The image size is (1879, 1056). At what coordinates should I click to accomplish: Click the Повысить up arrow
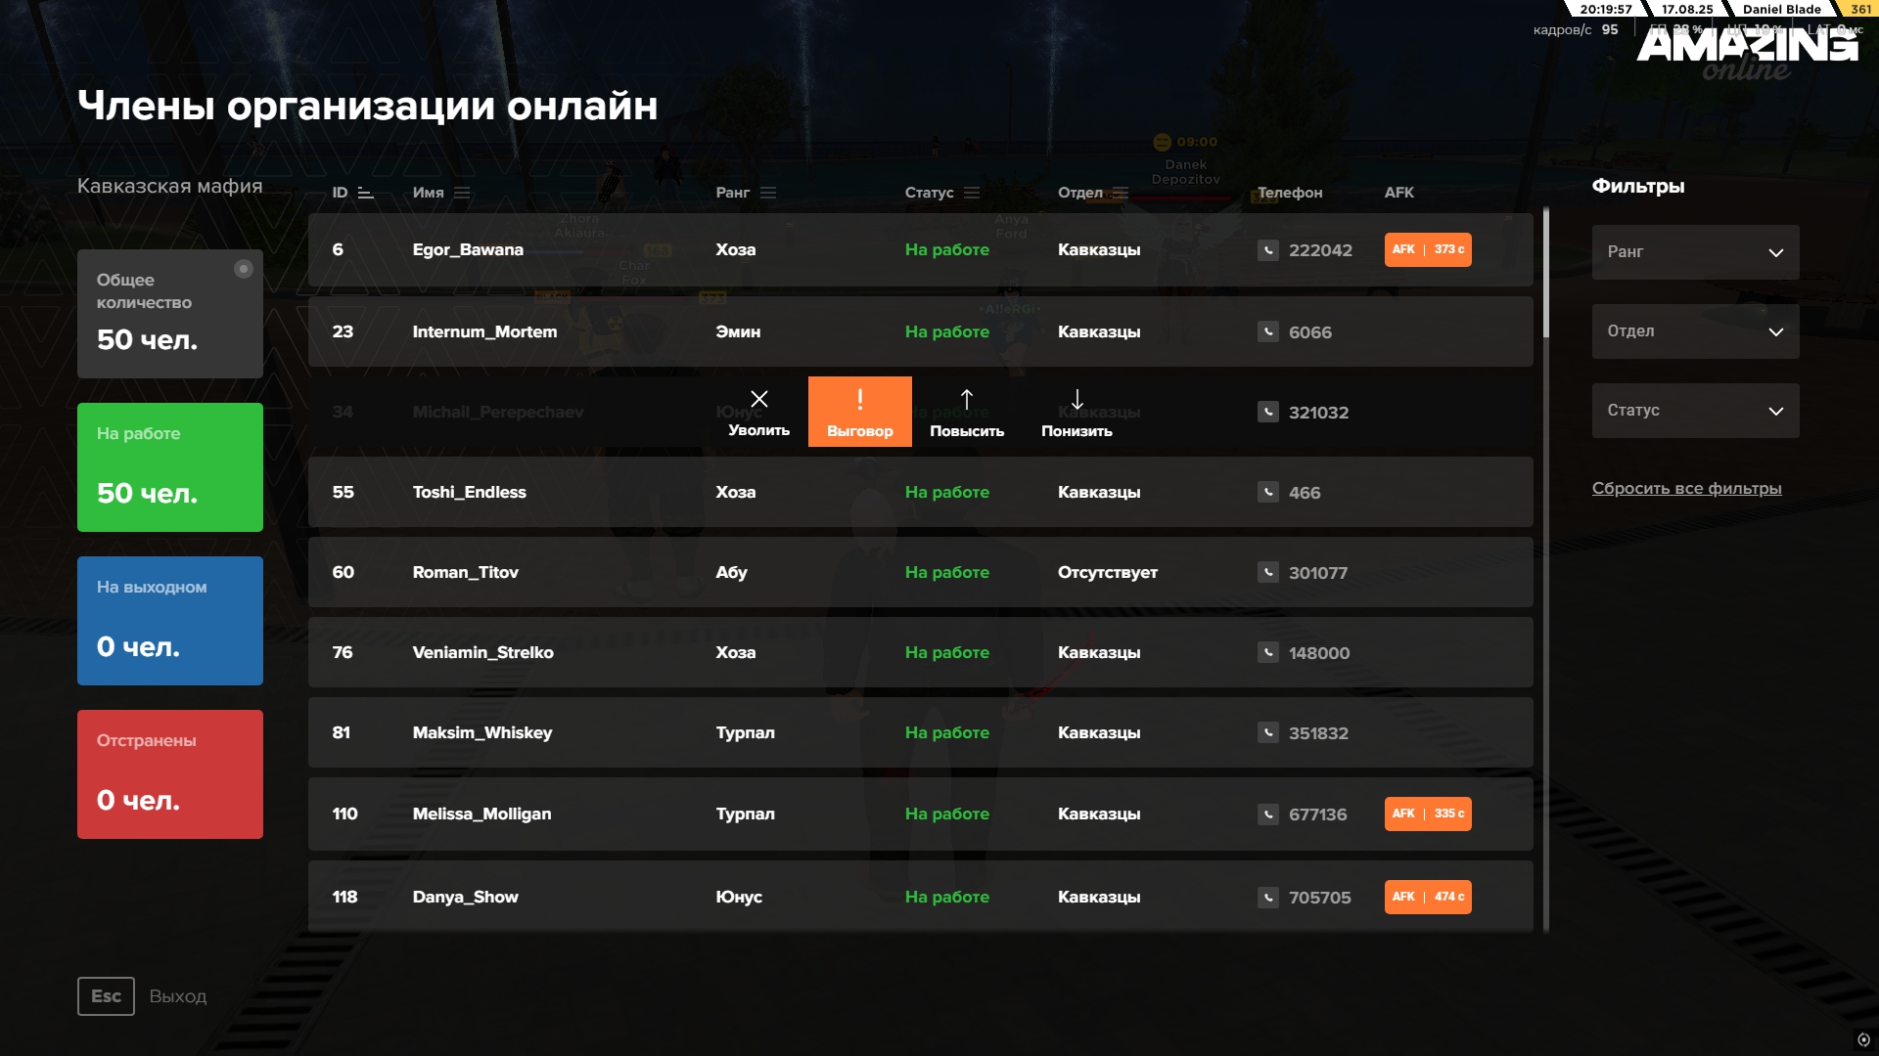[966, 399]
